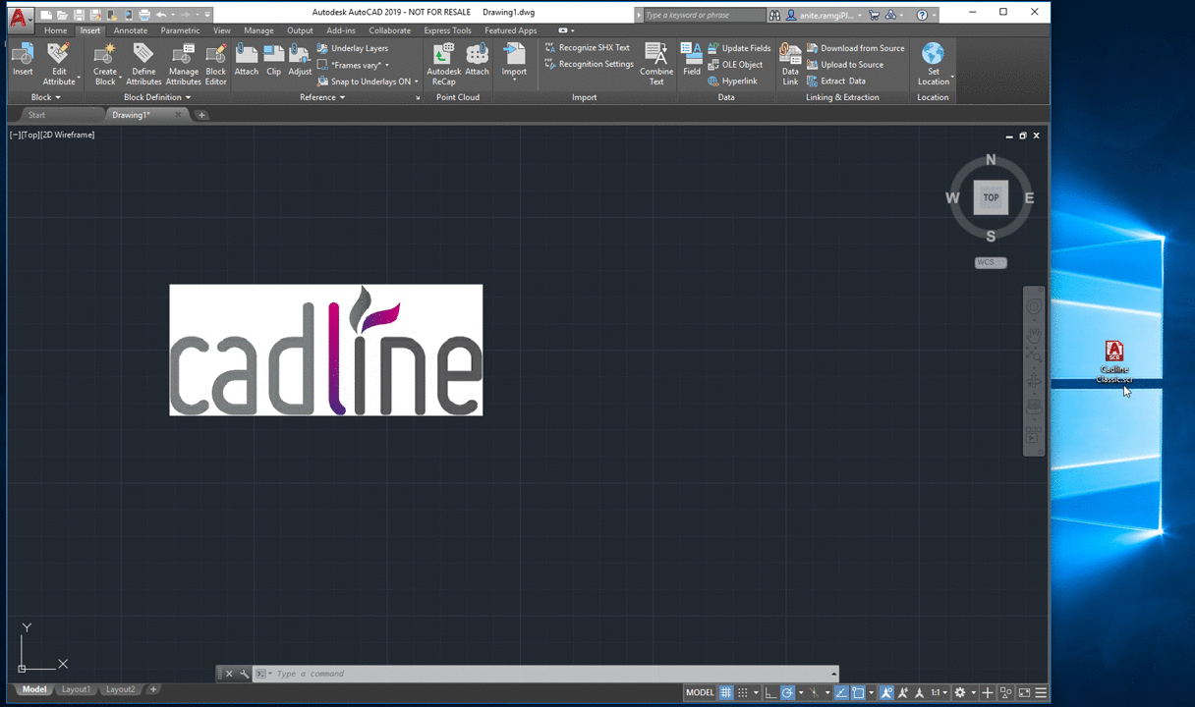The height and width of the screenshot is (707, 1195).
Task: Click the keyword search box
Action: coord(705,15)
